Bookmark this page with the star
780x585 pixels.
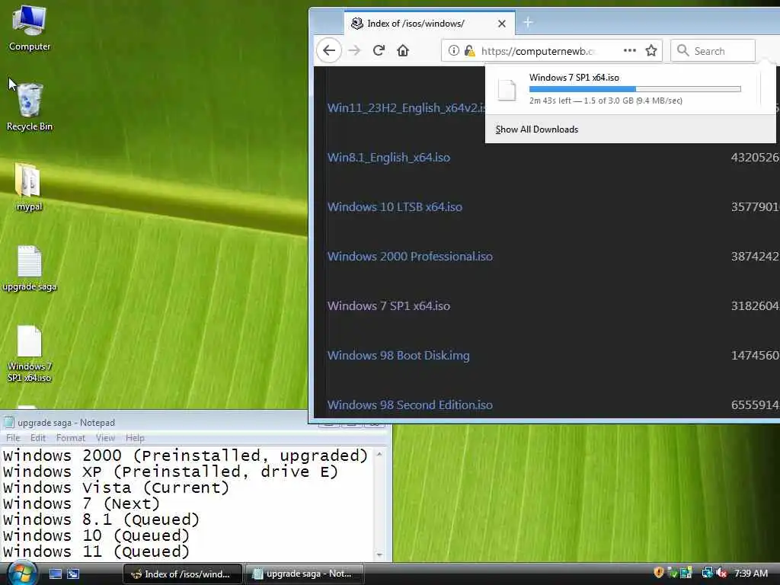(x=651, y=50)
